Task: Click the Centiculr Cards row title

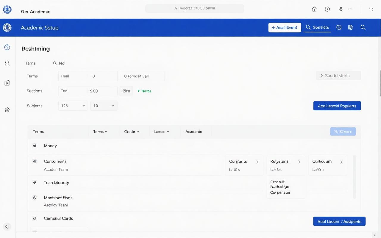Action: coord(58,218)
